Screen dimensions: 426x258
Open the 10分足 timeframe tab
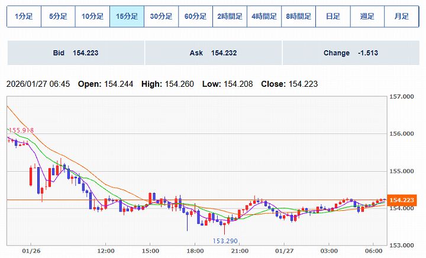[92, 17]
